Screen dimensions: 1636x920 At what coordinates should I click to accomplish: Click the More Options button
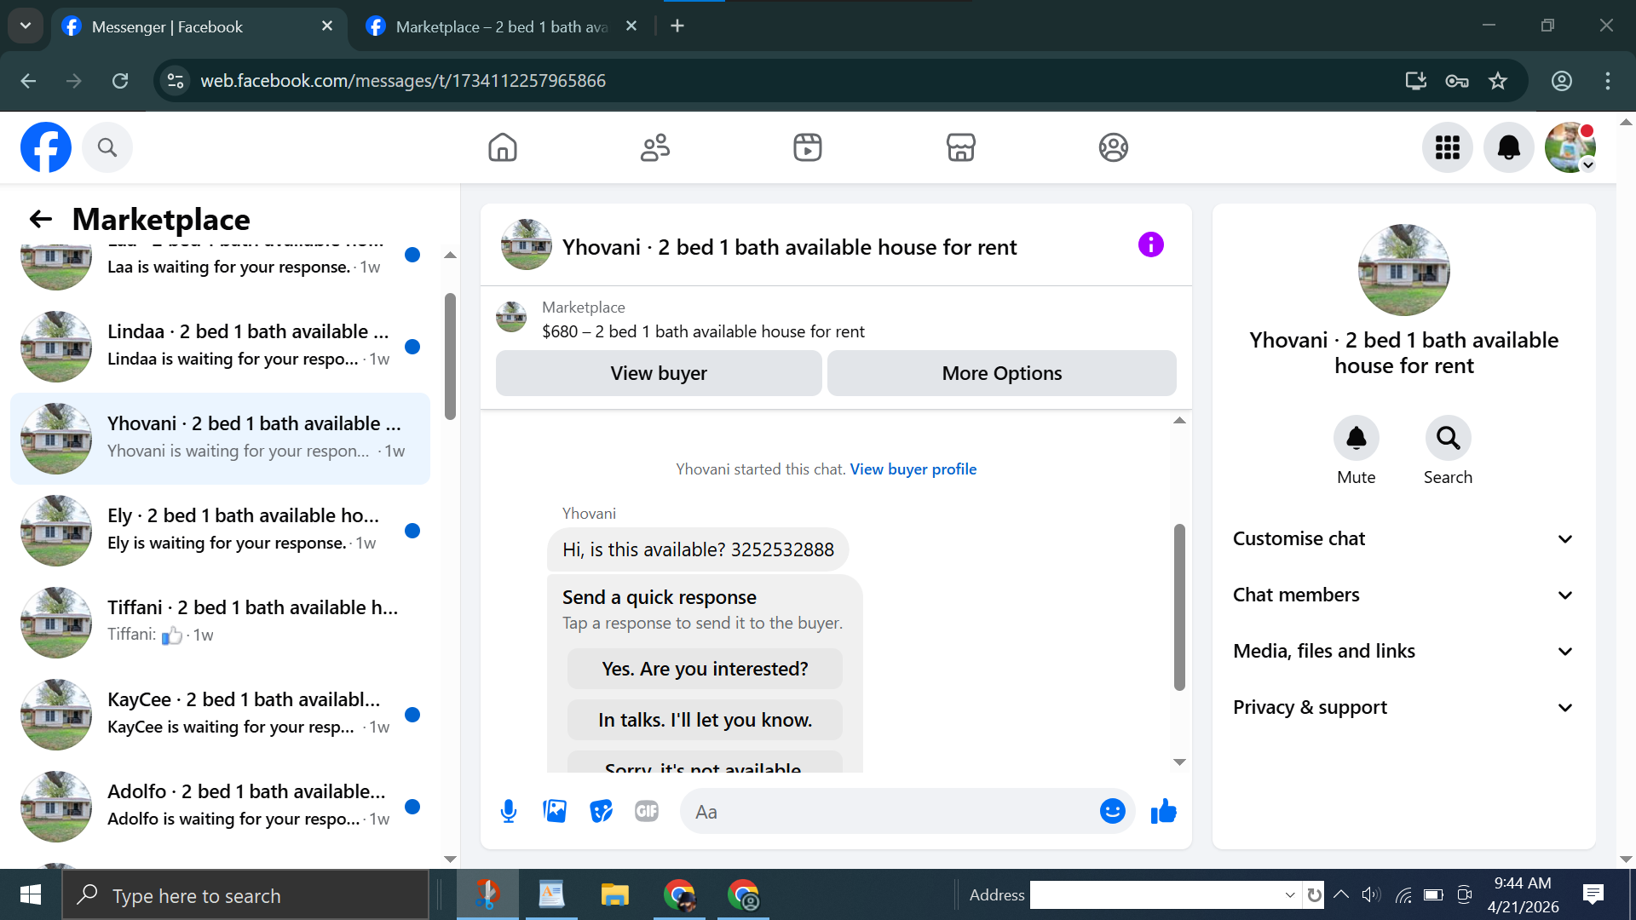(x=1002, y=373)
